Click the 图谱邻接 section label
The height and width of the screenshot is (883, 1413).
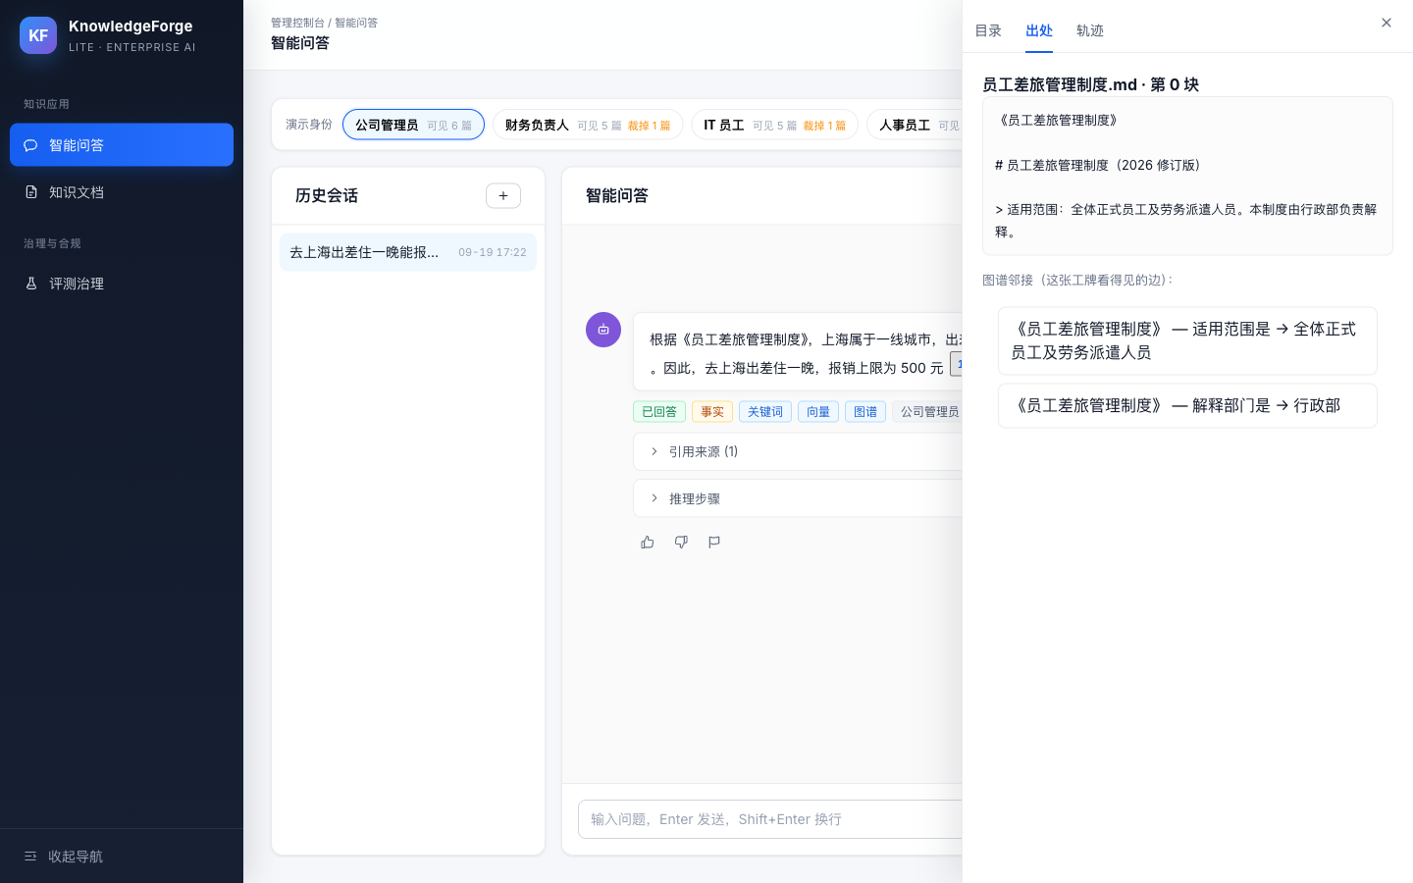1078,280
